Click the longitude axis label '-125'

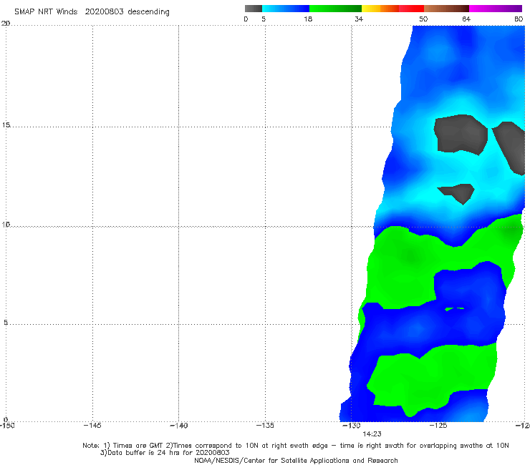(x=438, y=426)
